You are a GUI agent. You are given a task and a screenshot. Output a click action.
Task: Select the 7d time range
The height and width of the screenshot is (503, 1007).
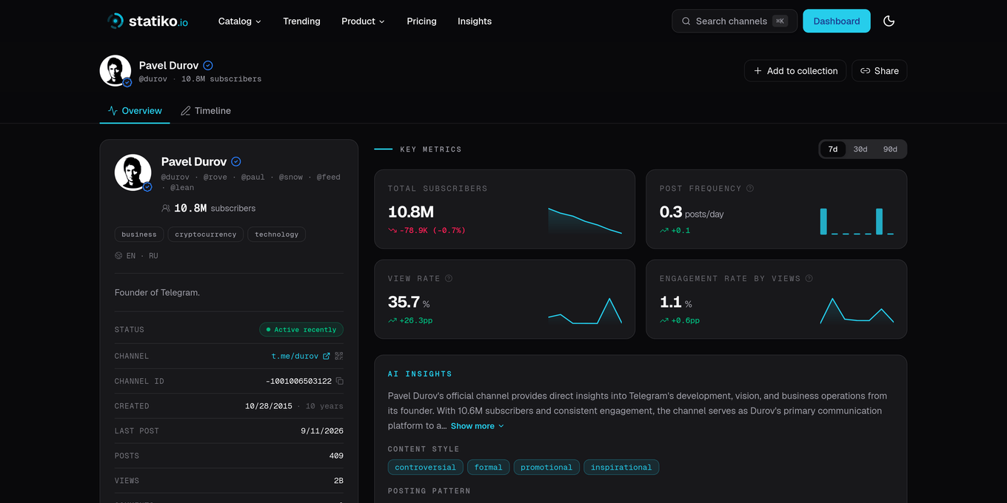[x=833, y=149]
